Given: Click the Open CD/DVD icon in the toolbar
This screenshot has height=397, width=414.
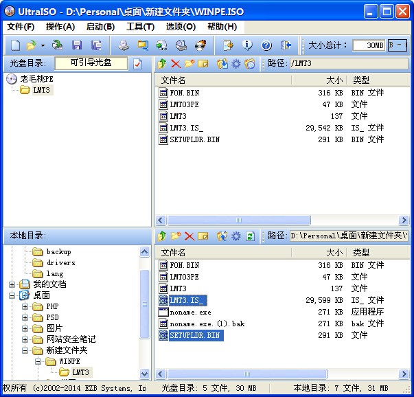Looking at the screenshot, I should pyautogui.click(x=57, y=45).
